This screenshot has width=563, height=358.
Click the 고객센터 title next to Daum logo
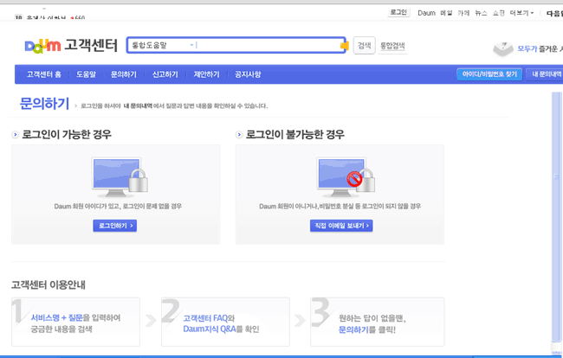[x=91, y=46]
